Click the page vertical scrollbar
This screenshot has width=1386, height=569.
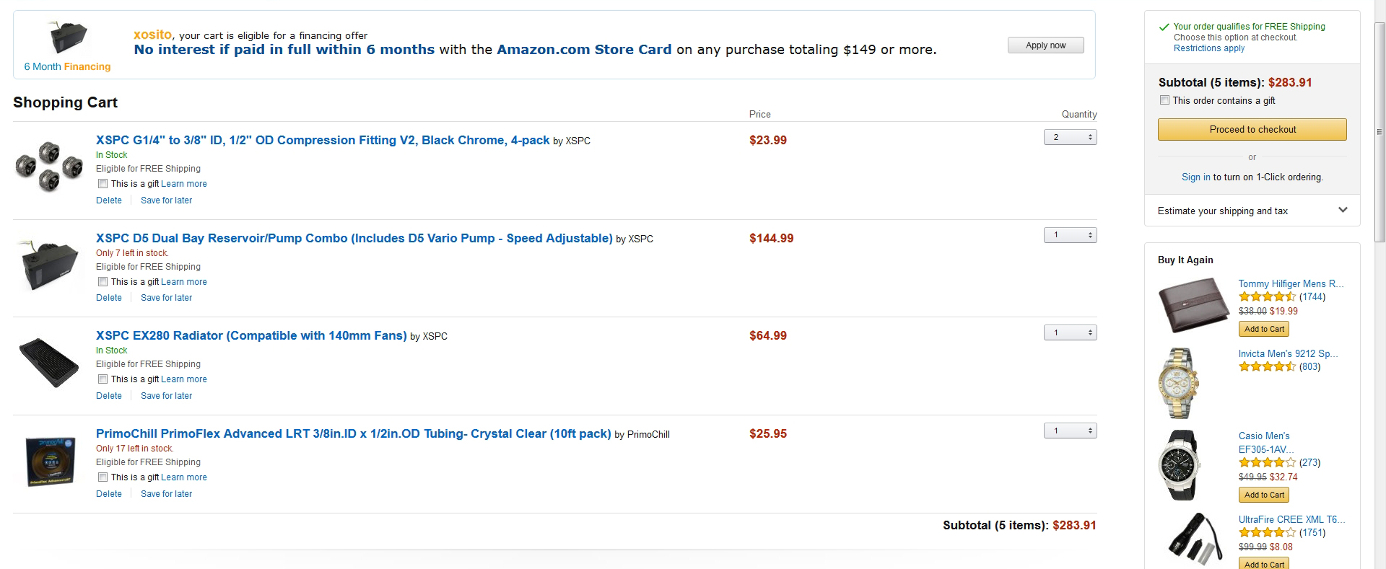point(1380,130)
